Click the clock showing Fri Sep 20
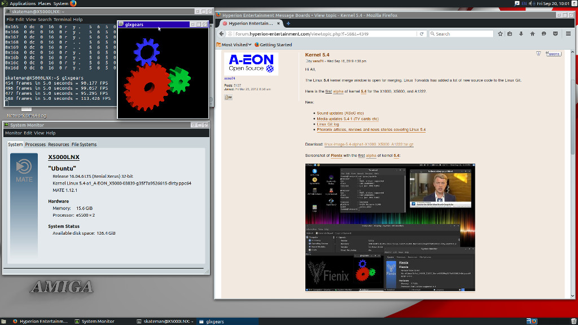Screen dimensions: 578x325 pos(553,3)
